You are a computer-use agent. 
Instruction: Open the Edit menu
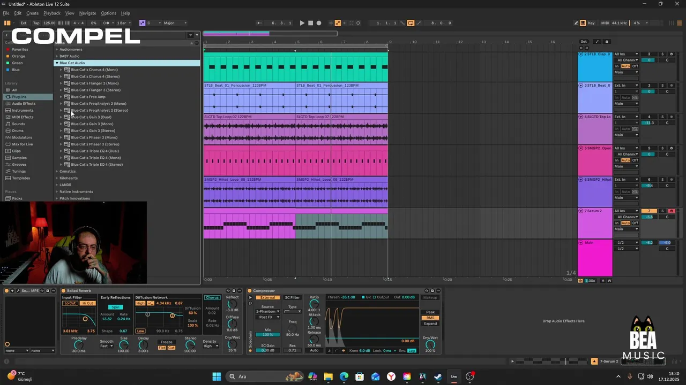(18, 13)
